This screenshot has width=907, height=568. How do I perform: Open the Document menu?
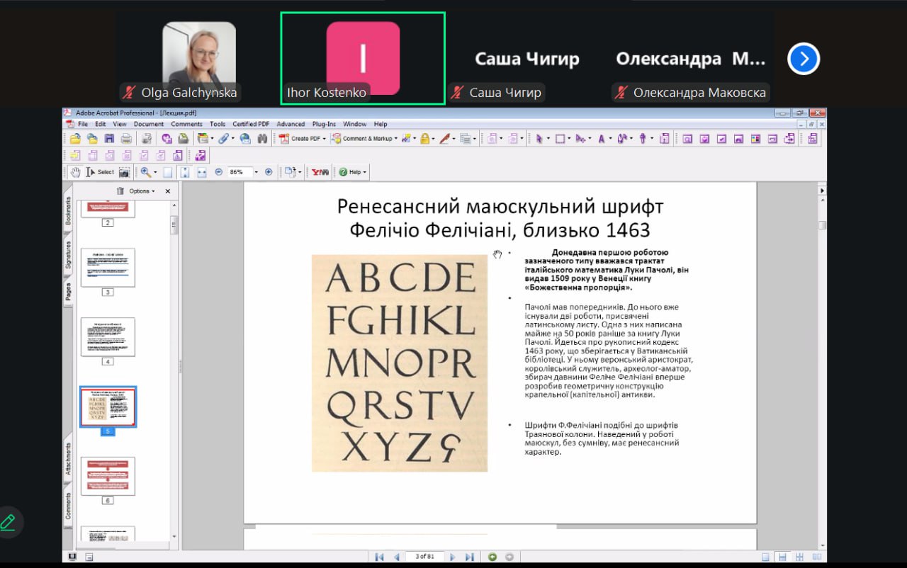tap(148, 124)
